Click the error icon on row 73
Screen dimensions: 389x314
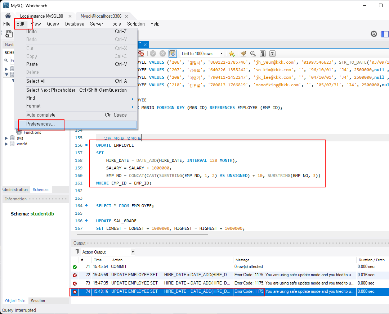click(x=75, y=283)
